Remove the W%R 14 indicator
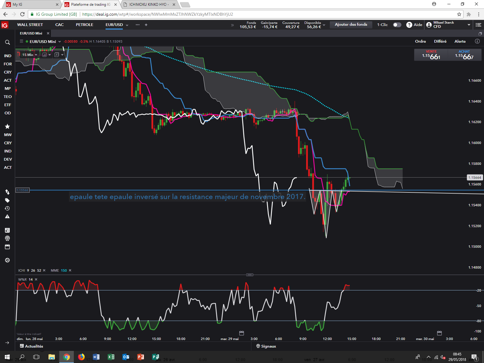484x363 pixels. [36, 280]
